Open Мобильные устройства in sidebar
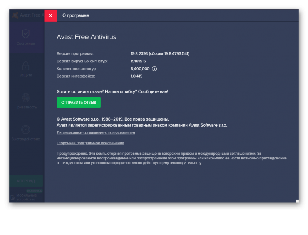This screenshot has height=235, width=308. click(x=26, y=197)
